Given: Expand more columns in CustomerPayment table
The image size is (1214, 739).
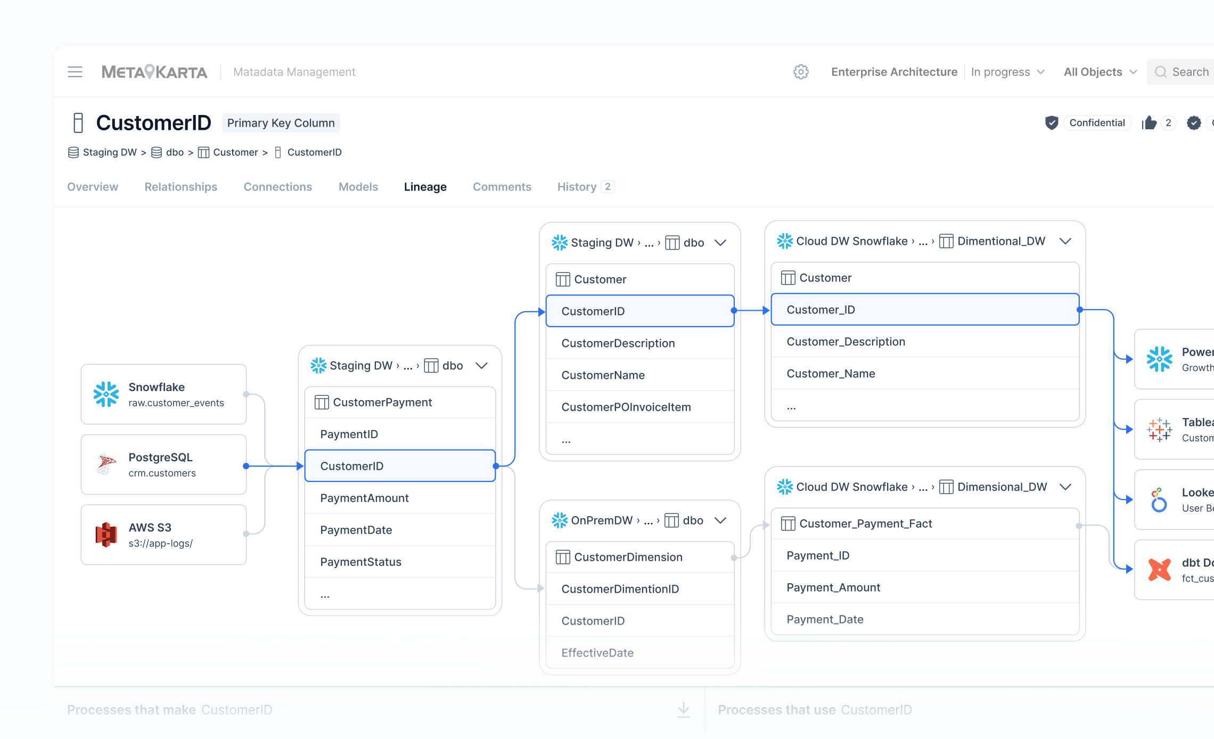Looking at the screenshot, I should tap(400, 594).
